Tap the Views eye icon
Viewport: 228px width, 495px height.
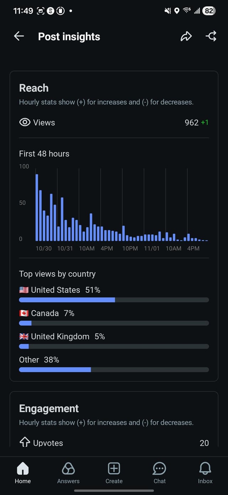(25, 122)
